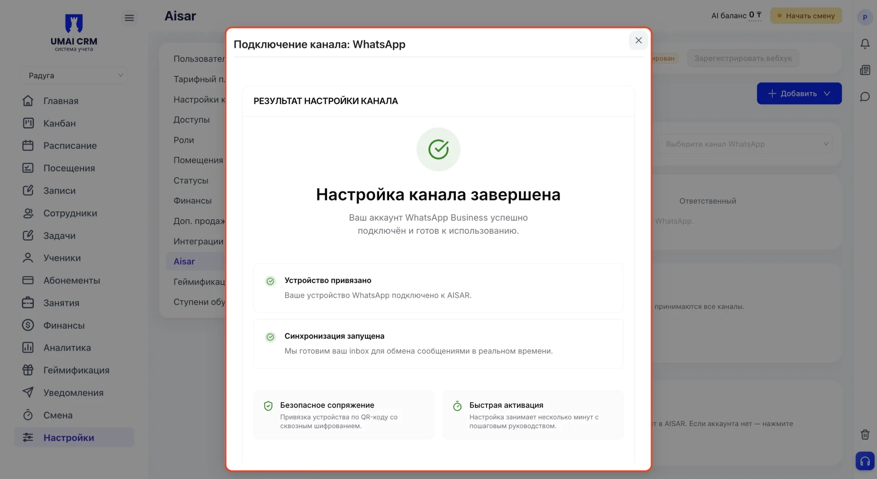Viewport: 877px width, 479px height.
Task: Click the Финансы dollar icon in the sidebar
Action: coord(28,325)
